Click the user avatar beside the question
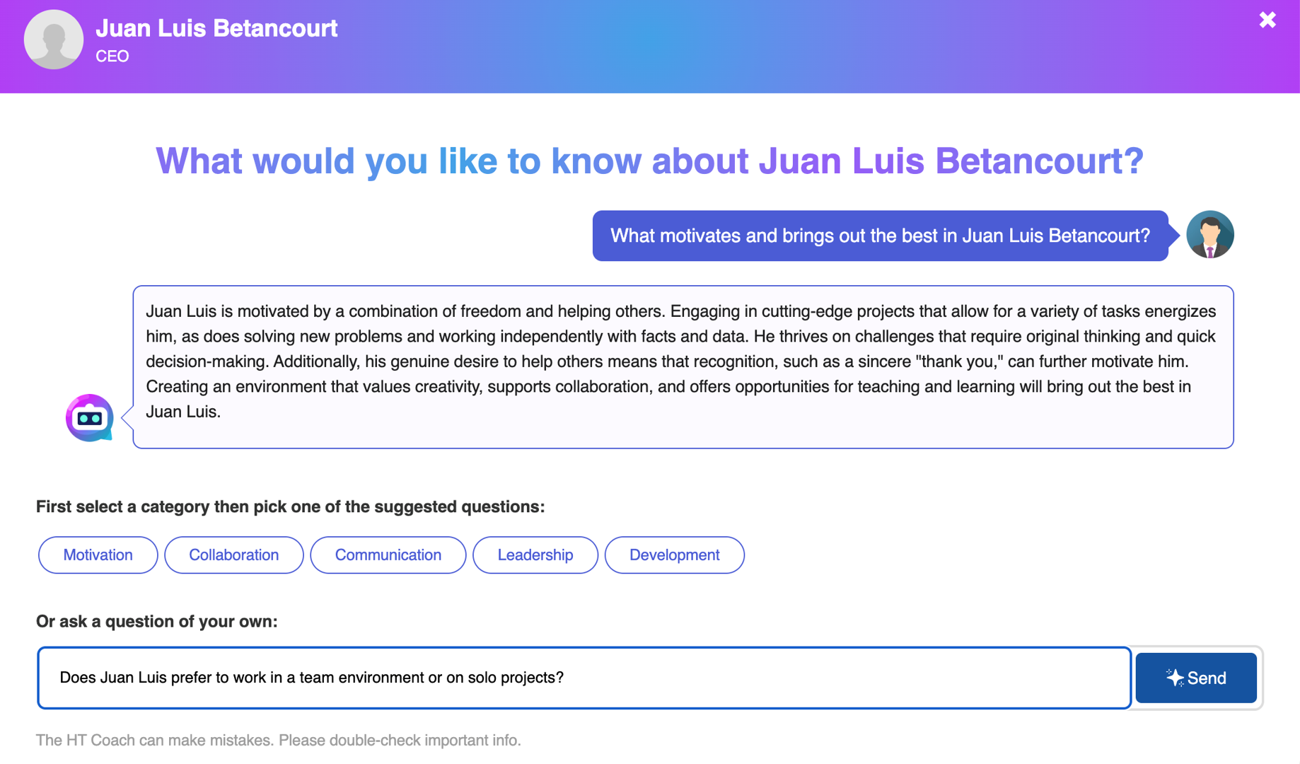The height and width of the screenshot is (764, 1300). pyautogui.click(x=1209, y=235)
